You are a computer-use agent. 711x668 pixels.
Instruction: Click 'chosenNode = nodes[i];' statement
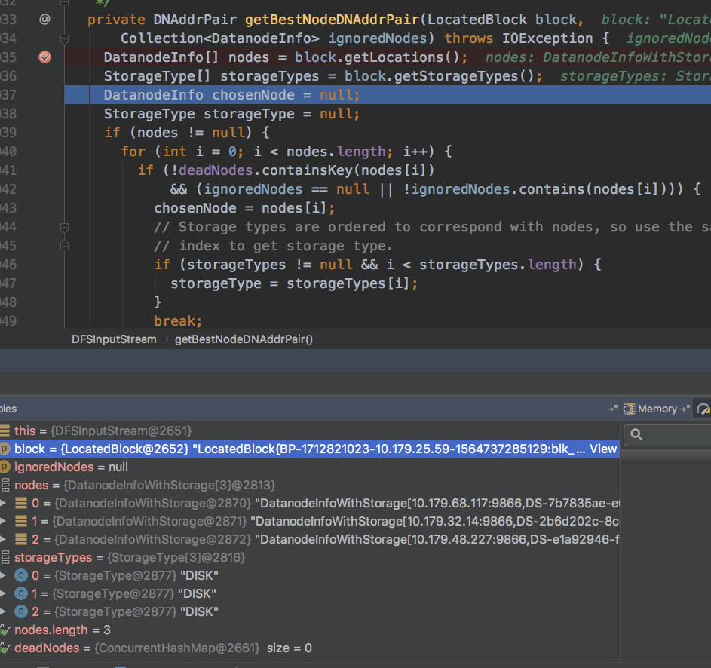pyautogui.click(x=244, y=208)
